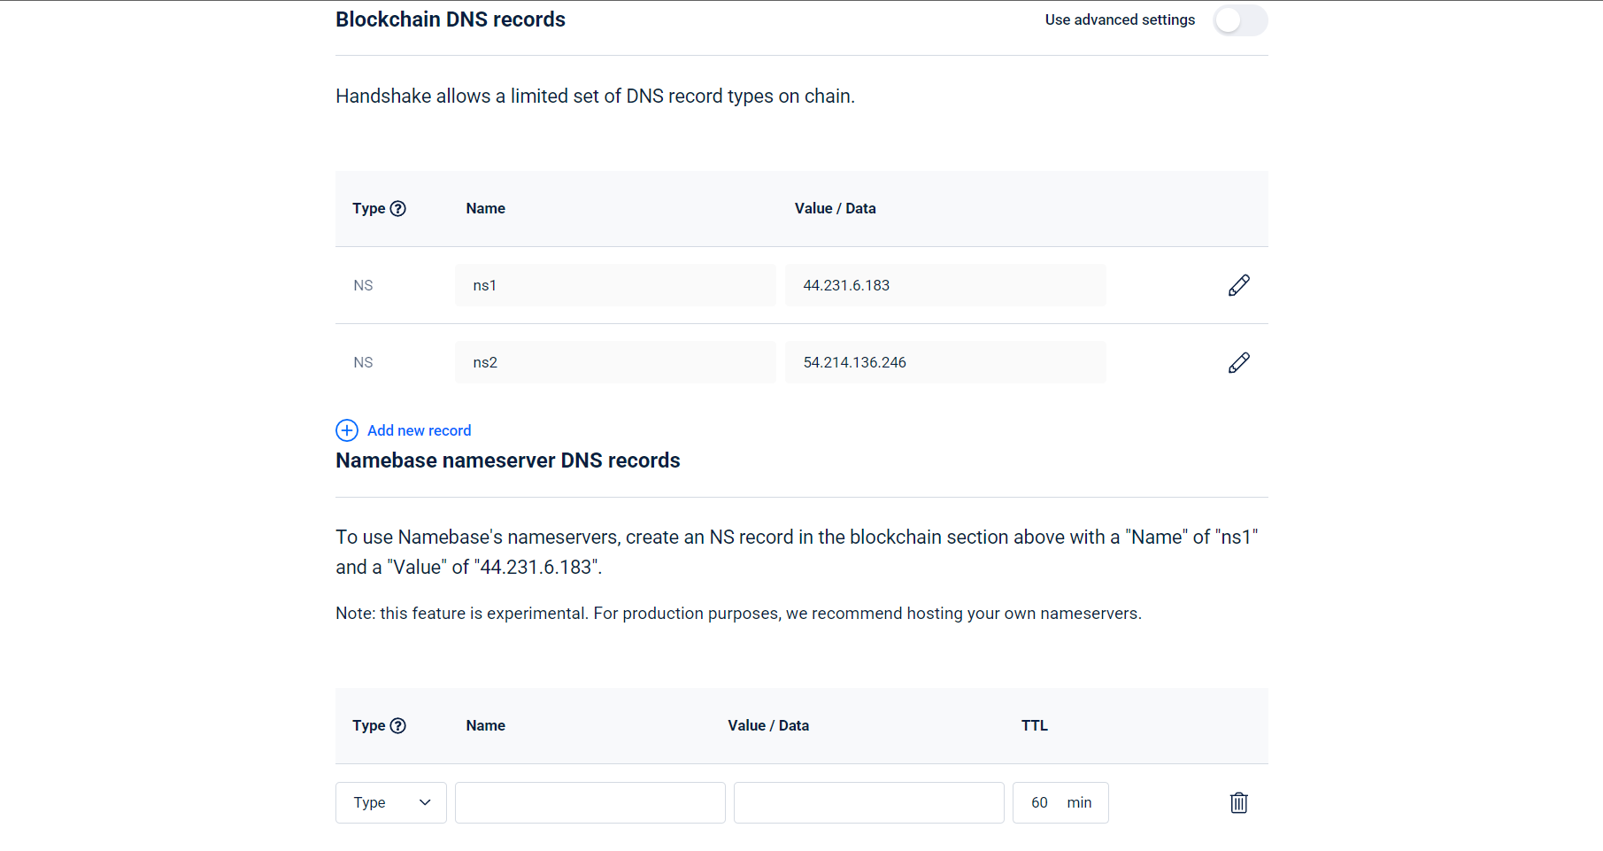The width and height of the screenshot is (1603, 851).
Task: Select the ns2 name field
Action: 614,363
